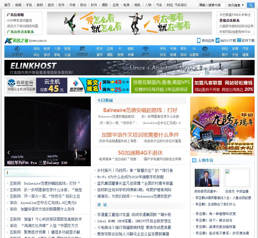Click the QQ2013下载 browser icon

[x=217, y=41]
